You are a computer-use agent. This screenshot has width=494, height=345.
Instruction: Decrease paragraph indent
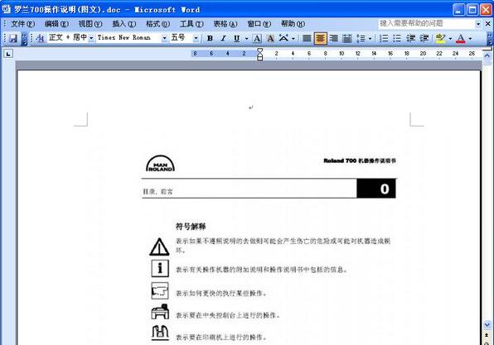click(x=410, y=38)
